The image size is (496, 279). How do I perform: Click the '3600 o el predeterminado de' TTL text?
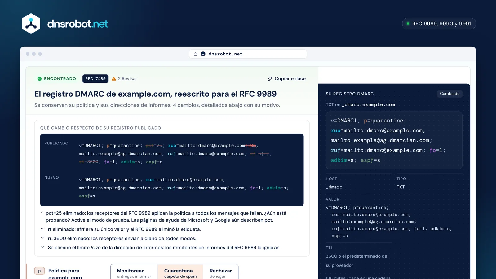point(356,256)
